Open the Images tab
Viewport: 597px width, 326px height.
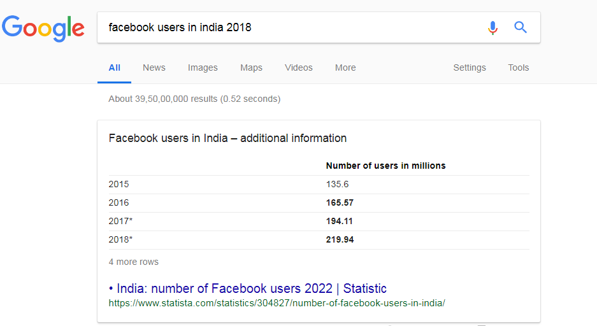click(203, 67)
